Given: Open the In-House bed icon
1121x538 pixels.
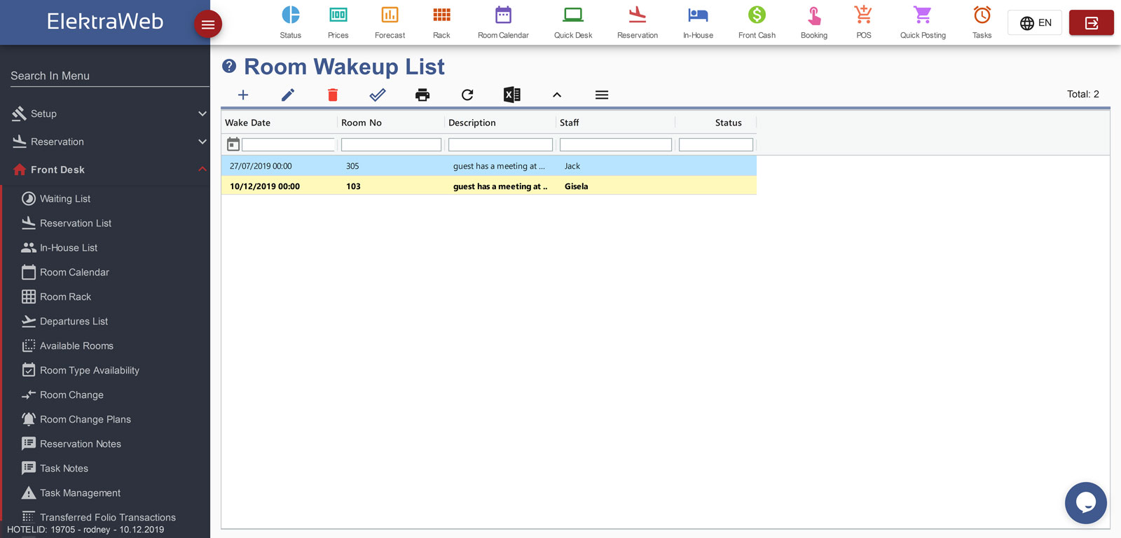Looking at the screenshot, I should tap(698, 15).
